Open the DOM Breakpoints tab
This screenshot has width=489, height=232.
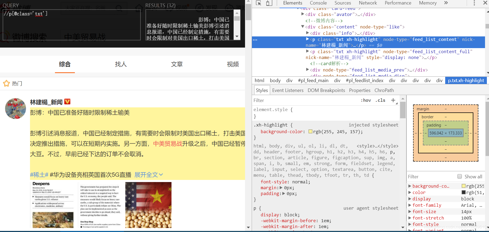point(326,90)
